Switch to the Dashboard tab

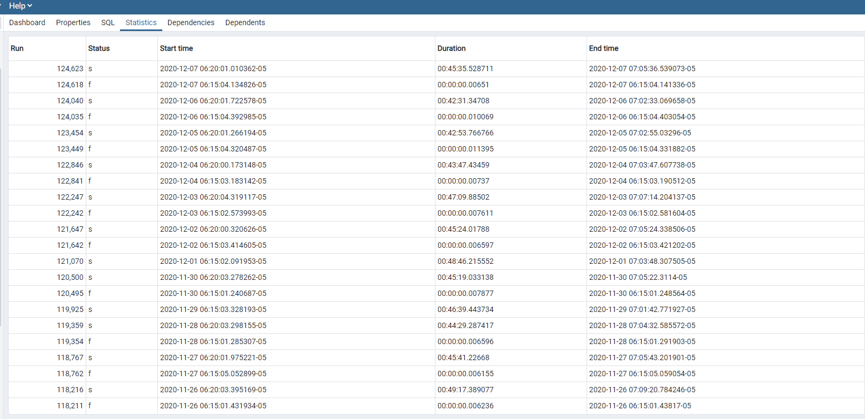(27, 22)
